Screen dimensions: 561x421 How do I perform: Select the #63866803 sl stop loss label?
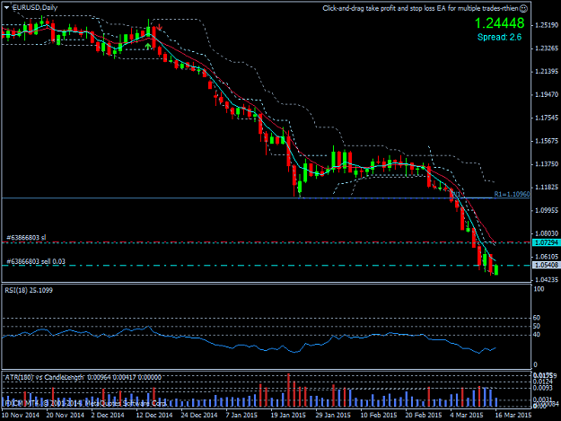pos(26,238)
